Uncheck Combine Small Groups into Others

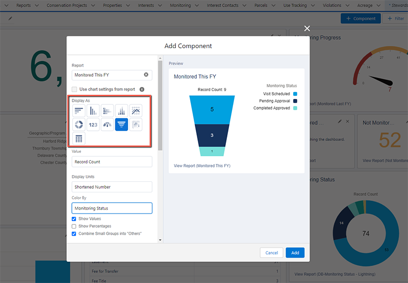(74, 234)
